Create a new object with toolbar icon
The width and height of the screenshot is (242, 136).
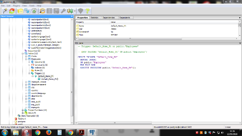coord(27,11)
